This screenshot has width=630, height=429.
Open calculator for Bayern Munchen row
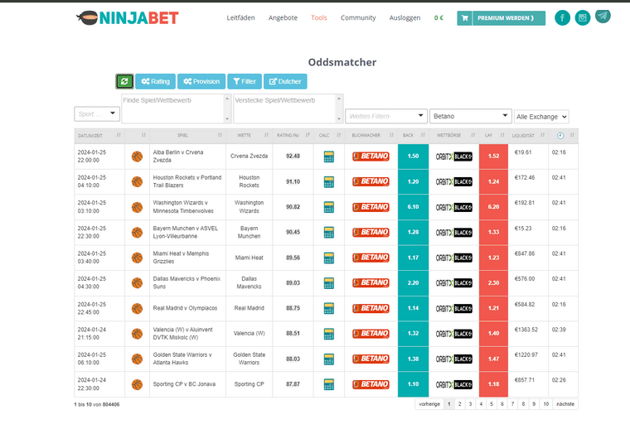pos(328,233)
